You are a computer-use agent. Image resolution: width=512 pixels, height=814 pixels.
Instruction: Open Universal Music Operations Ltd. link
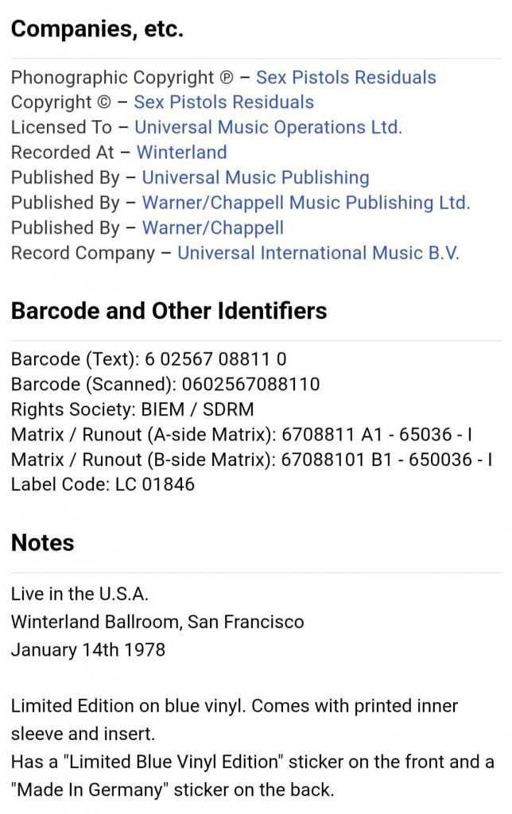(x=269, y=127)
